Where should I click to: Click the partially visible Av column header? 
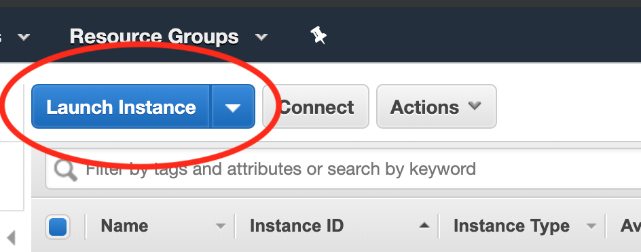click(630, 226)
